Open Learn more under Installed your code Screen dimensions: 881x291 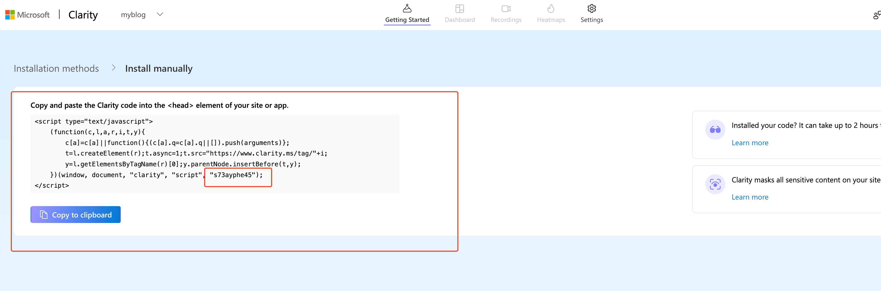click(750, 143)
